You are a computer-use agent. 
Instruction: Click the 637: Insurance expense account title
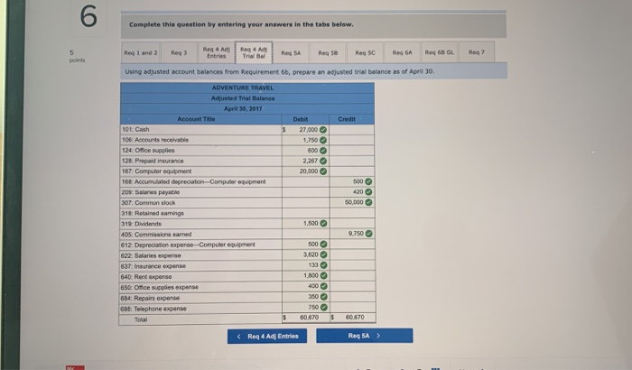click(153, 266)
